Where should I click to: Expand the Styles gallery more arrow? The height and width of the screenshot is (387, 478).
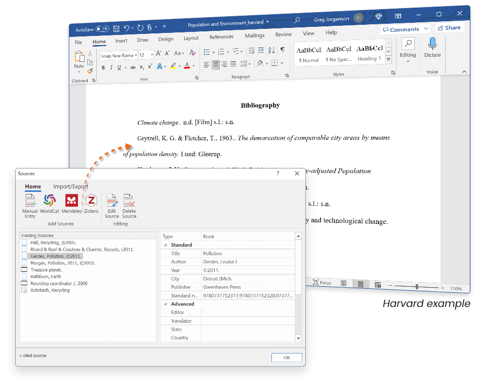tap(389, 60)
